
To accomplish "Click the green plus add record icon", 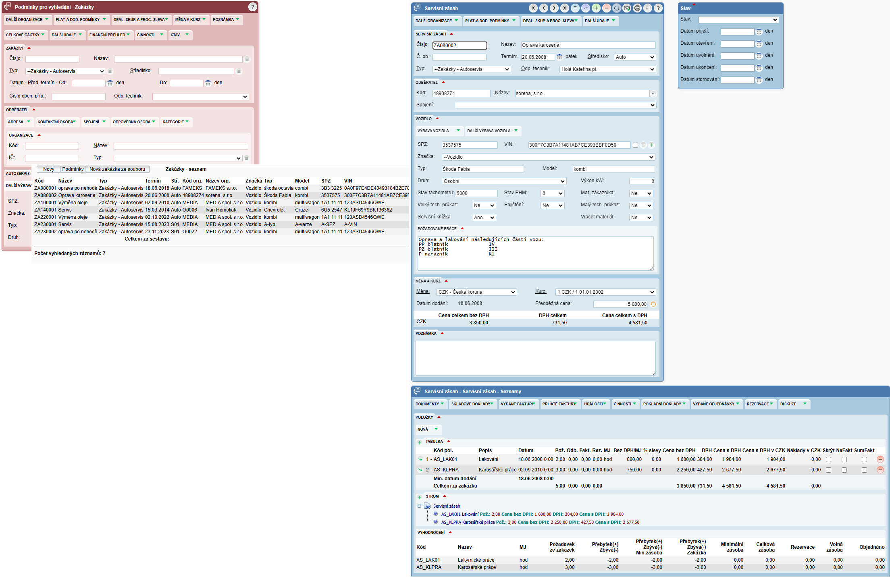I will point(596,8).
